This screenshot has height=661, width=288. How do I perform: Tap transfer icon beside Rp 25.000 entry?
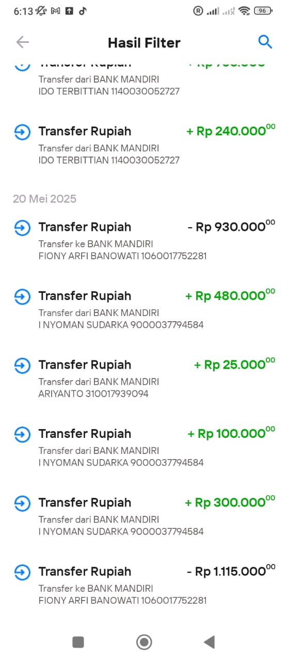[22, 366]
